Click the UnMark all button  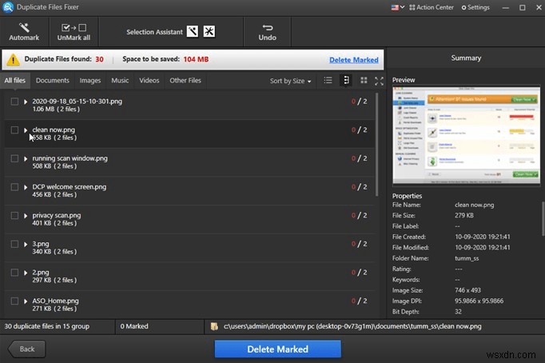[74, 32]
